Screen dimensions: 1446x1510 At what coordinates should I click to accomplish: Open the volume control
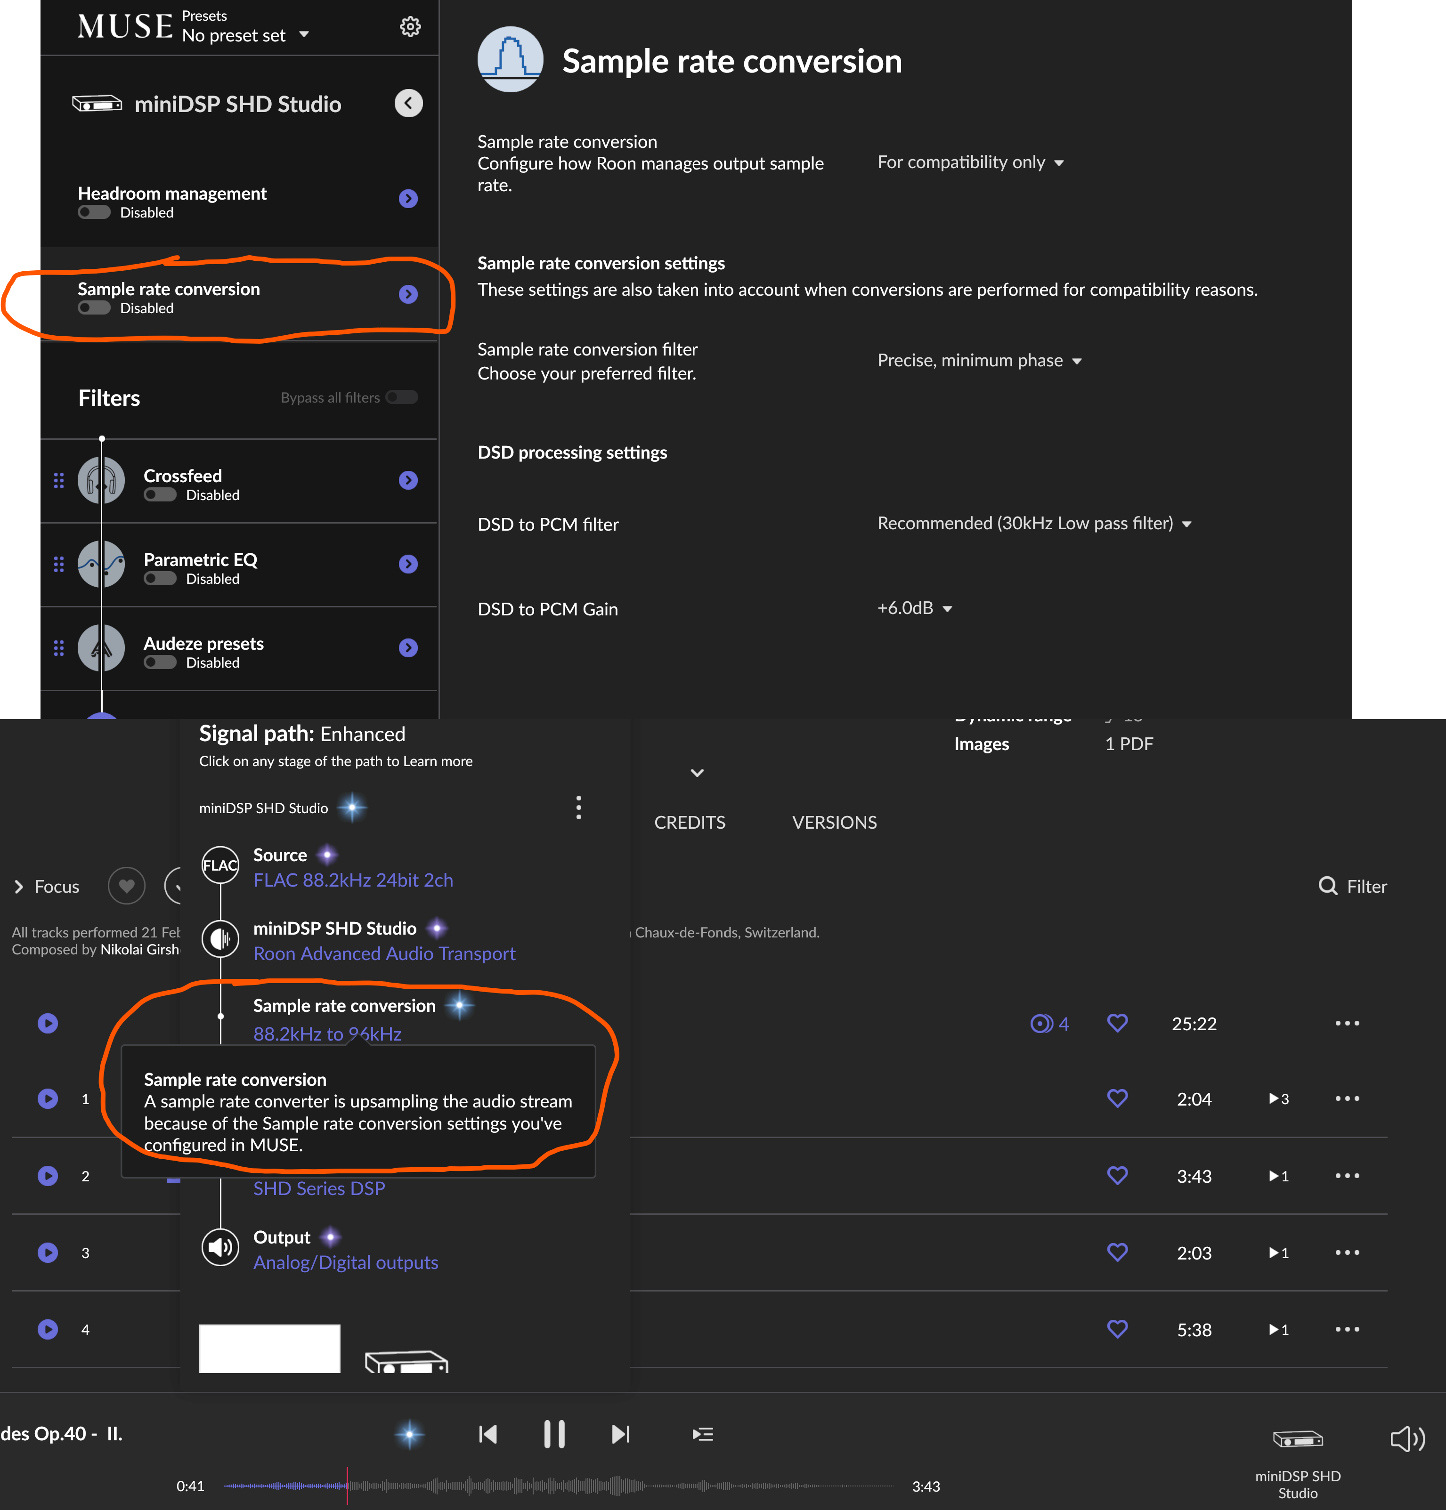(x=1407, y=1438)
